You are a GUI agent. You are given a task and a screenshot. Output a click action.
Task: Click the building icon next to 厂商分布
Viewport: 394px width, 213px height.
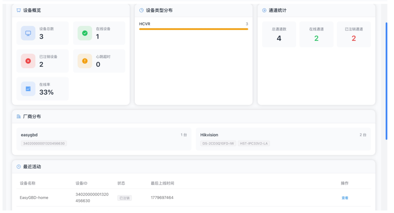[19, 117]
